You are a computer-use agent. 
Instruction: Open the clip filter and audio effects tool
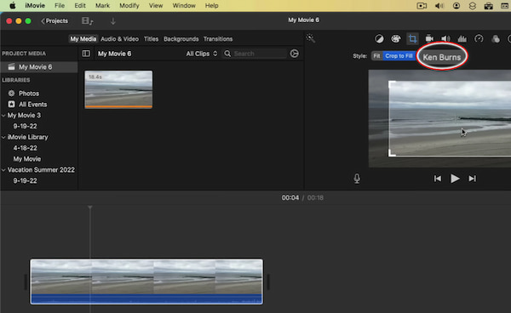(496, 39)
